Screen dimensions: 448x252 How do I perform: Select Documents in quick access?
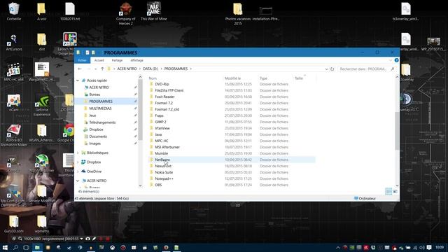pos(98,136)
